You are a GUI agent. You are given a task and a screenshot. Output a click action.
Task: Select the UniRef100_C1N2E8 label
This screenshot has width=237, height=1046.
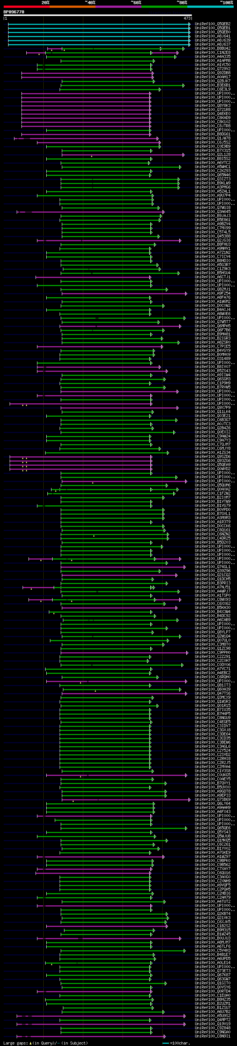[213, 52]
